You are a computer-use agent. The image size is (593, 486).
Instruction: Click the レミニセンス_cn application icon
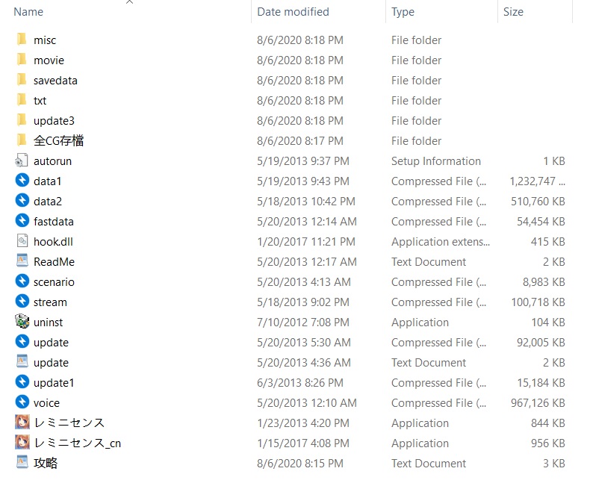tap(22, 442)
